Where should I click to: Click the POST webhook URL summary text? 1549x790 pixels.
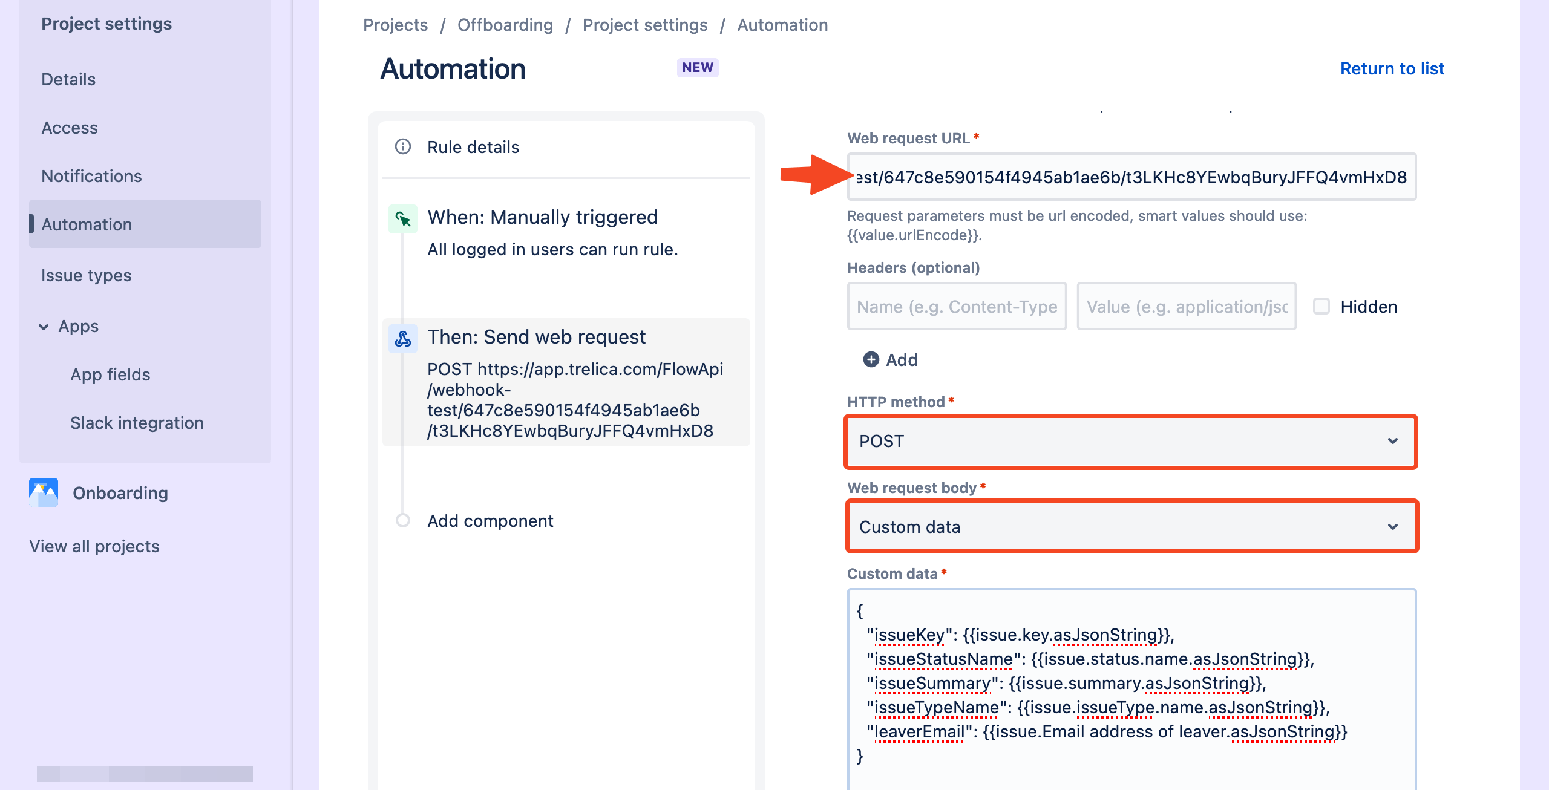[x=575, y=400]
